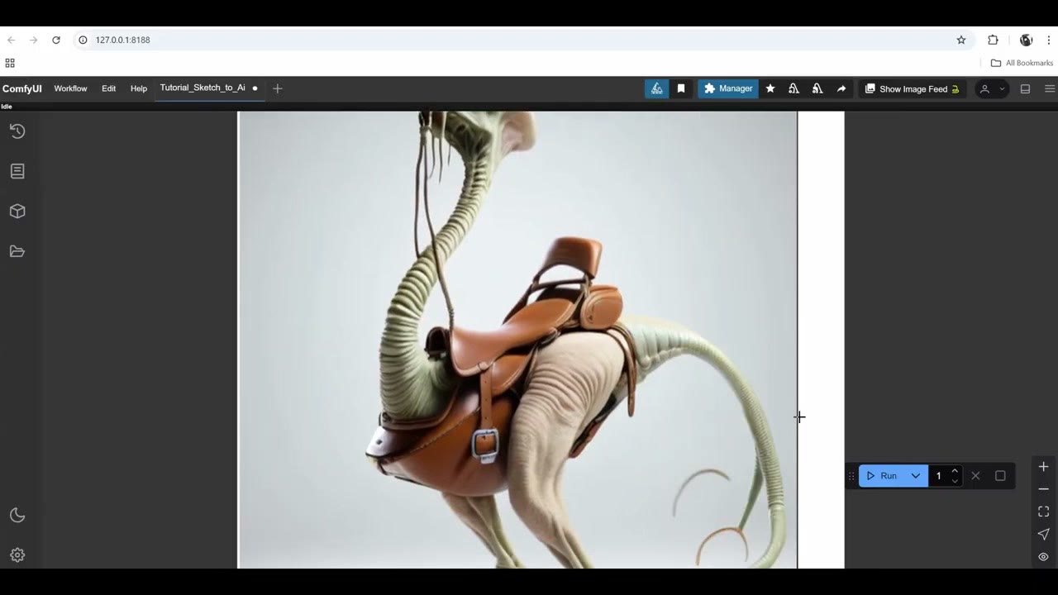The width and height of the screenshot is (1058, 595).
Task: Bookmark this page with star icon
Action: (961, 40)
